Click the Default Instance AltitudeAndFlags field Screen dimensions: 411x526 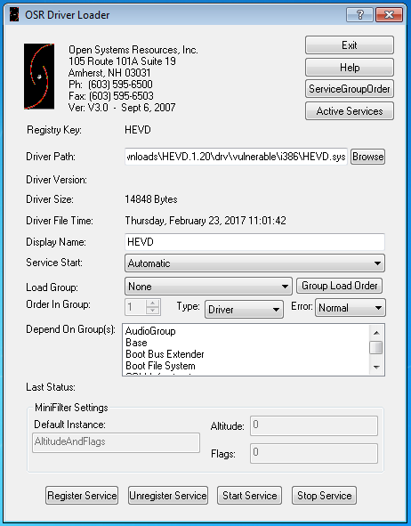click(116, 442)
